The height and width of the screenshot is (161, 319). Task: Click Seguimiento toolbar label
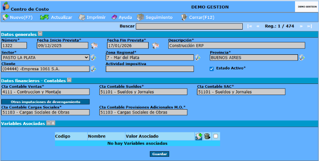click(x=159, y=18)
